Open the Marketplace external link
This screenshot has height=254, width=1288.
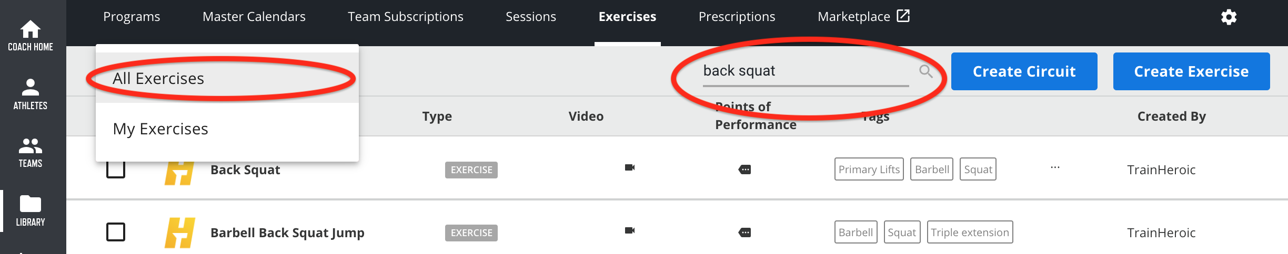[863, 17]
